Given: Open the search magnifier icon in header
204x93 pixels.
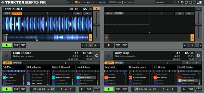Looking at the screenshot, I should (x=178, y=2).
